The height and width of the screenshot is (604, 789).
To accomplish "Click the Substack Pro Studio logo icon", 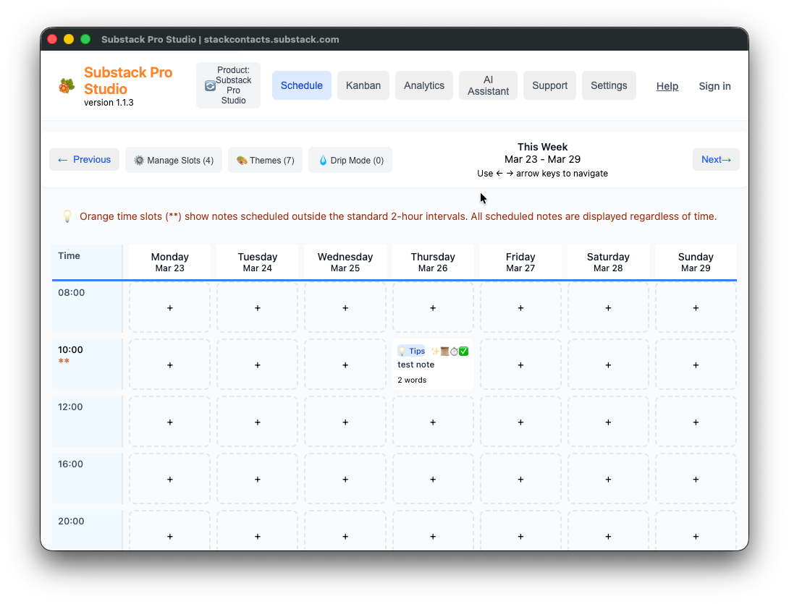I will tap(67, 86).
